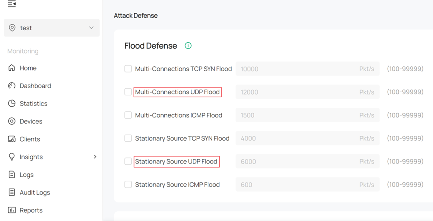Click the Audit Logs list icon
The image size is (433, 221).
(x=12, y=192)
